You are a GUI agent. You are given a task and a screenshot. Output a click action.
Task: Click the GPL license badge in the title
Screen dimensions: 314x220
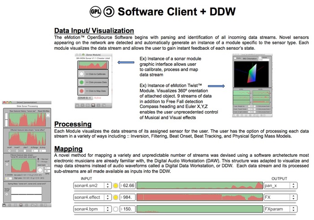click(95, 12)
